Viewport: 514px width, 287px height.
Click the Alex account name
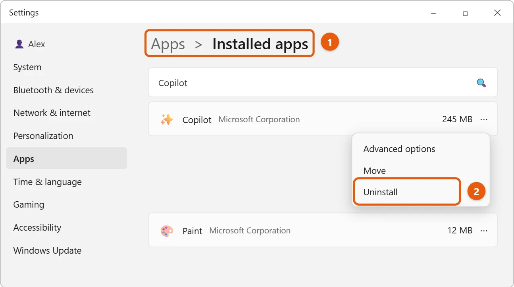click(37, 44)
